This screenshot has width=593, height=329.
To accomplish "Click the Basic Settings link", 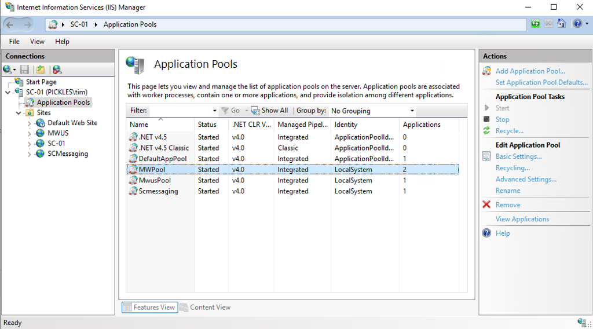I will click(518, 156).
